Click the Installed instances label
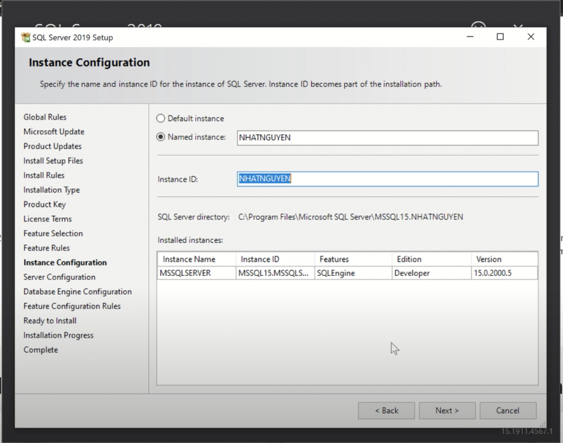 (x=190, y=240)
